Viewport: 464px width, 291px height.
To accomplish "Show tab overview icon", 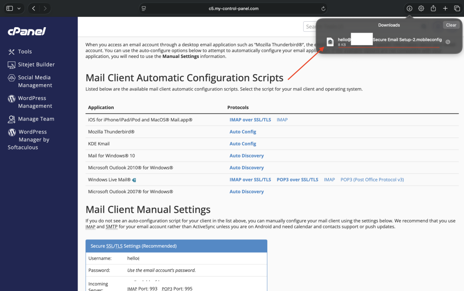I will 457,8.
